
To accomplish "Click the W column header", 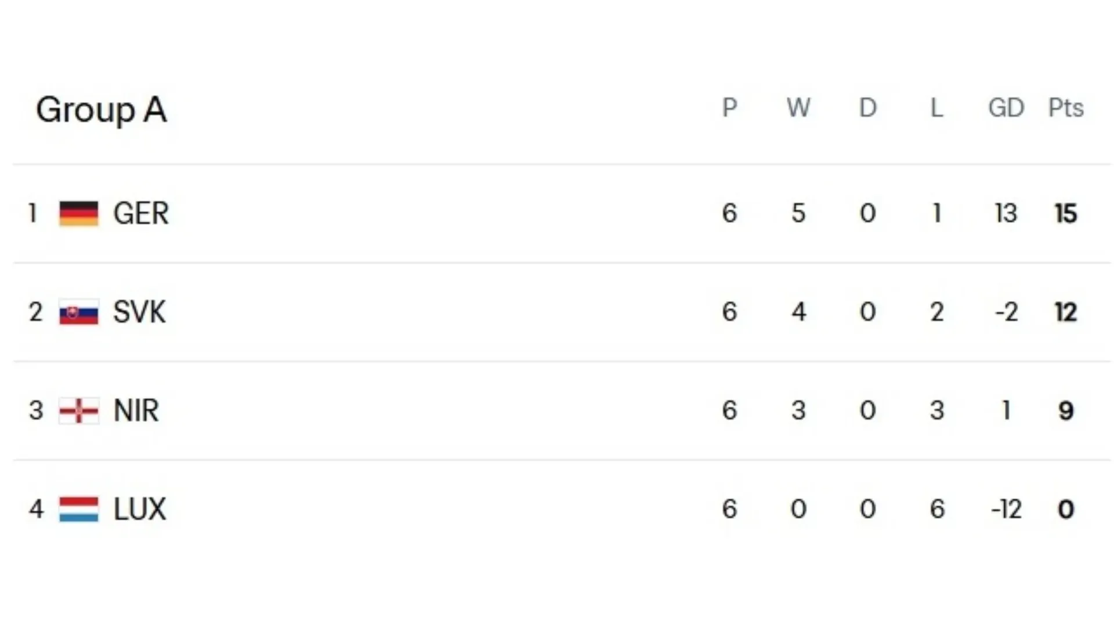I will pos(798,108).
